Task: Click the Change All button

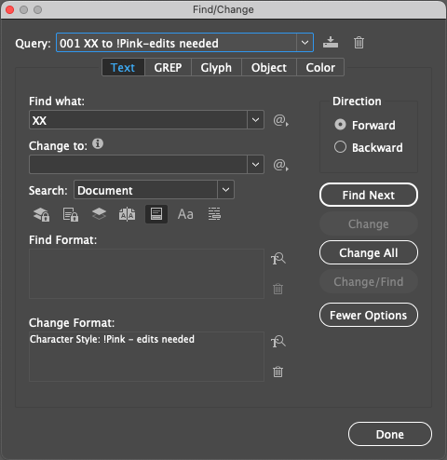Action: (369, 252)
